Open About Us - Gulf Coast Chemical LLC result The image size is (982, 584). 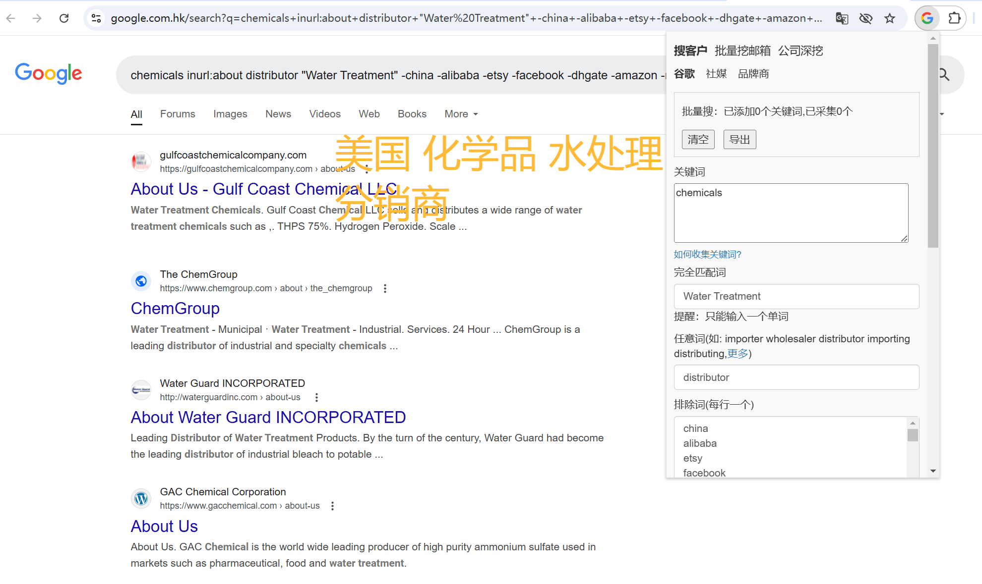(264, 189)
